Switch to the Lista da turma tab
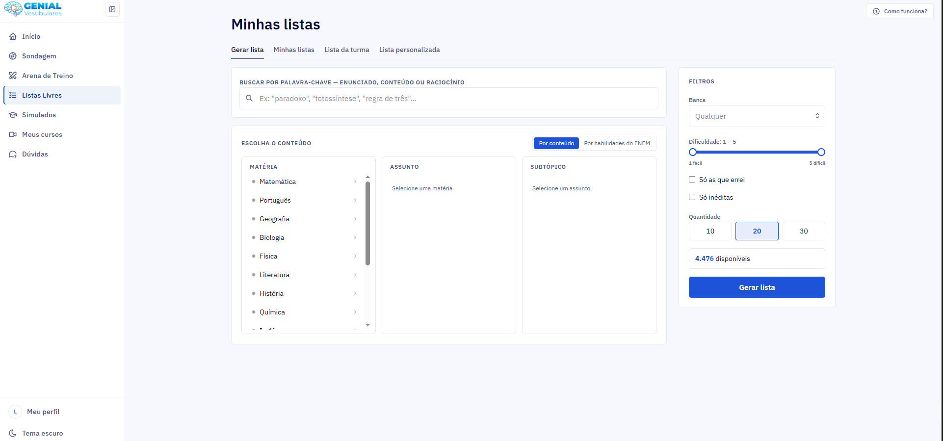This screenshot has height=441, width=943. pyautogui.click(x=346, y=50)
